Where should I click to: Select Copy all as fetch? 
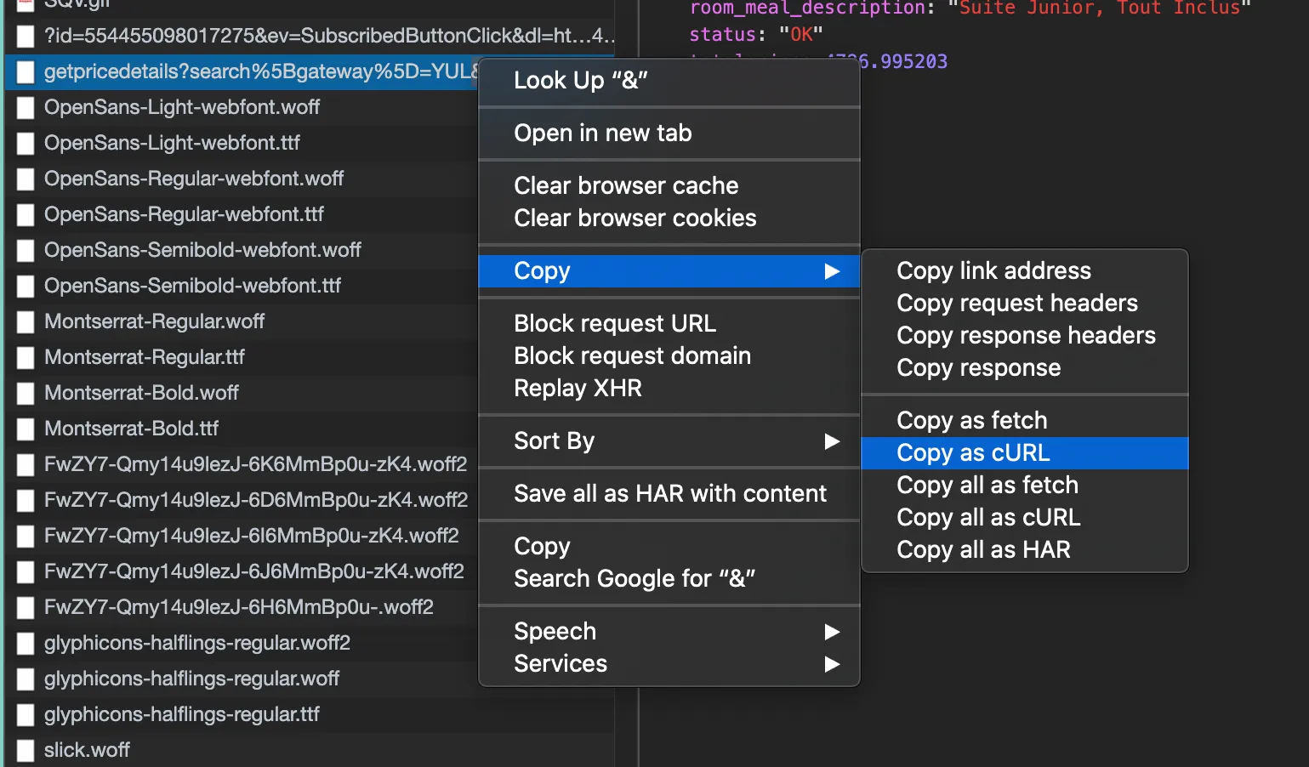[1024, 486]
